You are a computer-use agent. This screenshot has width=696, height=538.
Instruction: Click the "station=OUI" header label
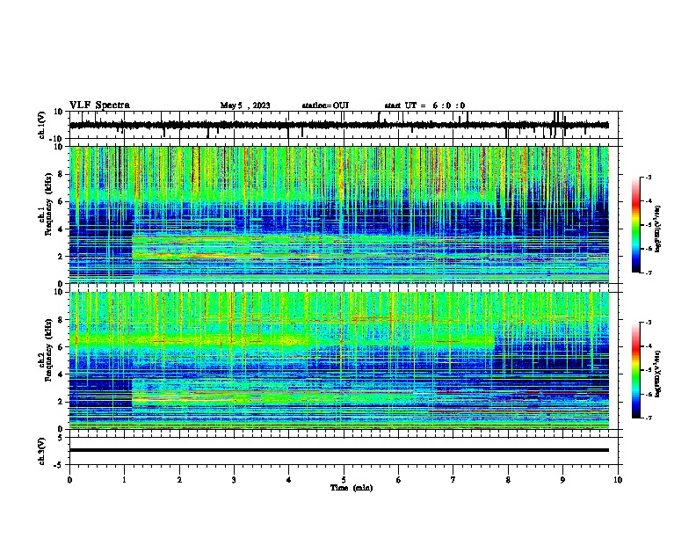(325, 105)
